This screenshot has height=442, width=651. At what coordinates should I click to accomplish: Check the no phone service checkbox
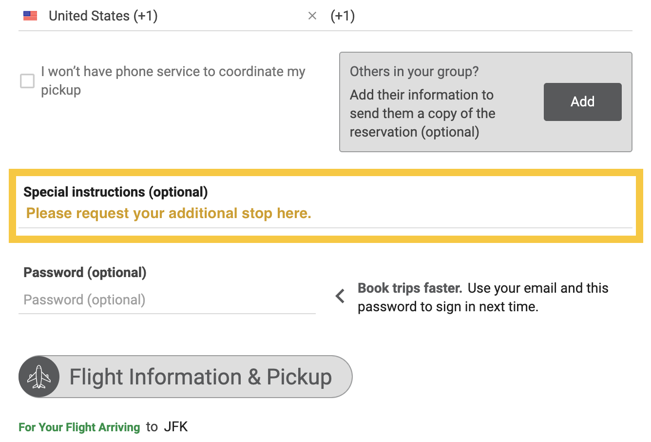(27, 81)
